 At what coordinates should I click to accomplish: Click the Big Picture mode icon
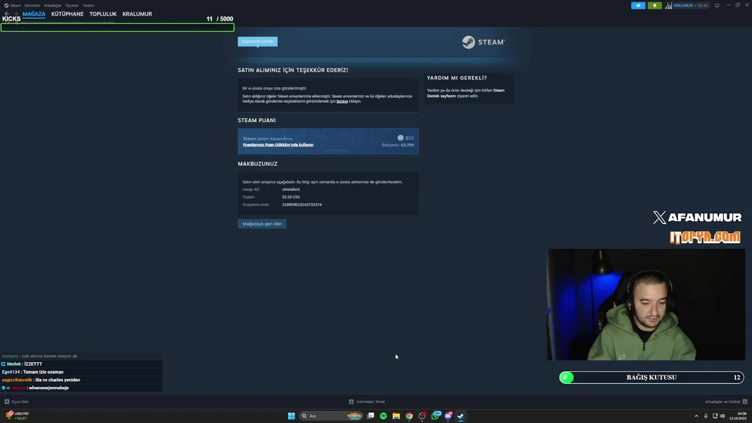(x=718, y=5)
